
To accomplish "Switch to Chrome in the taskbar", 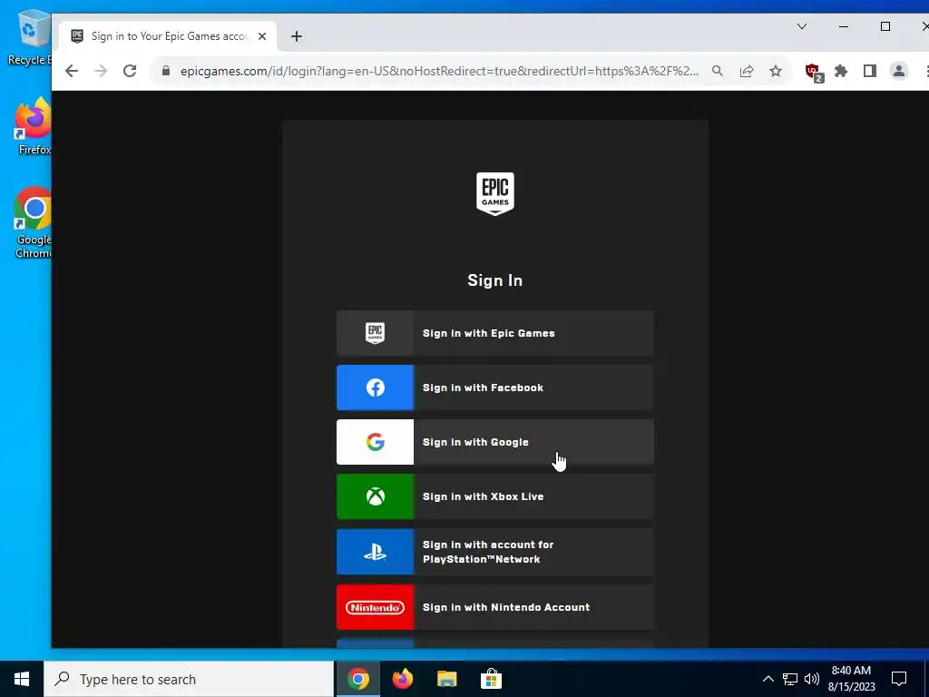I will [x=357, y=679].
